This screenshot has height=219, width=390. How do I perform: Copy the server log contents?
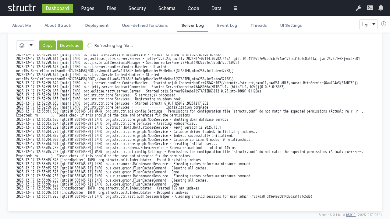(47, 45)
